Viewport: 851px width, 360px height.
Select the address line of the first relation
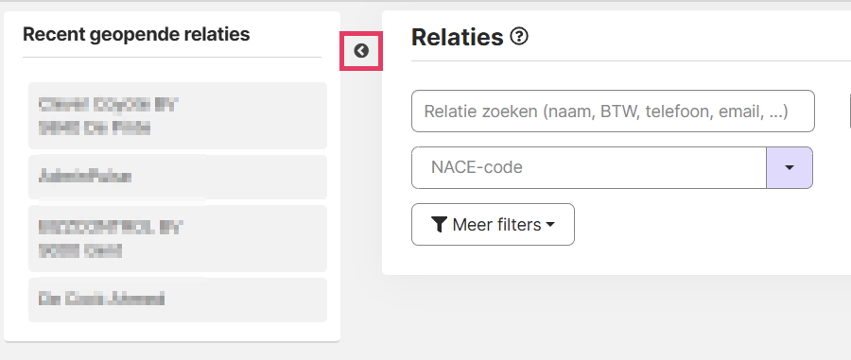pyautogui.click(x=95, y=129)
